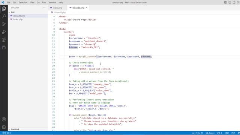This screenshot has height=135, width=240.
Task: Click dataadd.php in the breadcrumb
Action: [60, 12]
